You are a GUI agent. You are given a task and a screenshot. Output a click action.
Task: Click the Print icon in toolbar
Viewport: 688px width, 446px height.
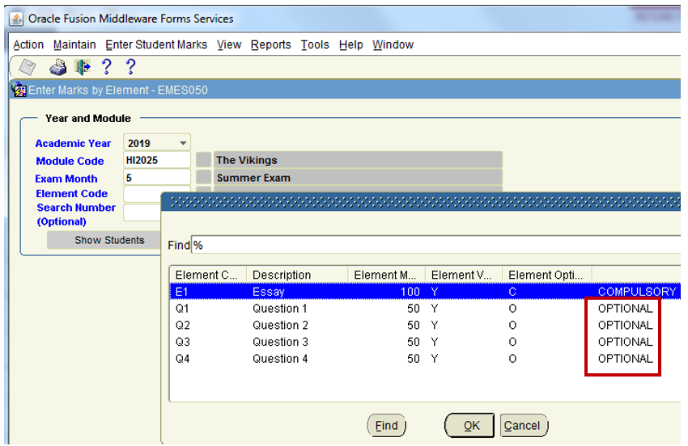pyautogui.click(x=58, y=68)
